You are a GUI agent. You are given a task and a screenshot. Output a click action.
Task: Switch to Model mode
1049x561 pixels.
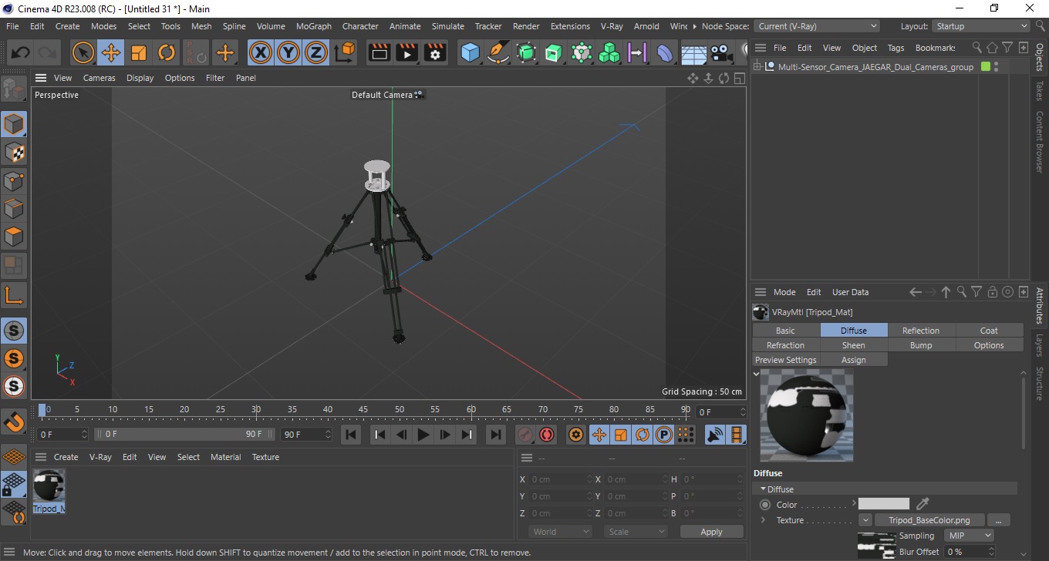[14, 124]
